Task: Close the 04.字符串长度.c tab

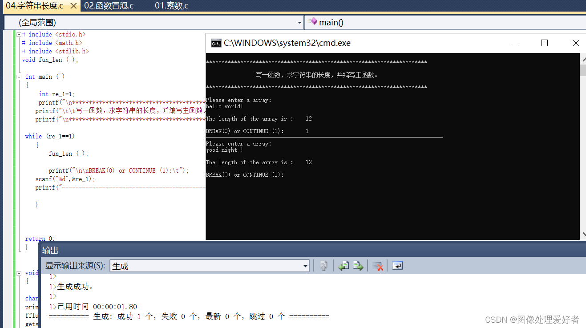Action: [73, 6]
